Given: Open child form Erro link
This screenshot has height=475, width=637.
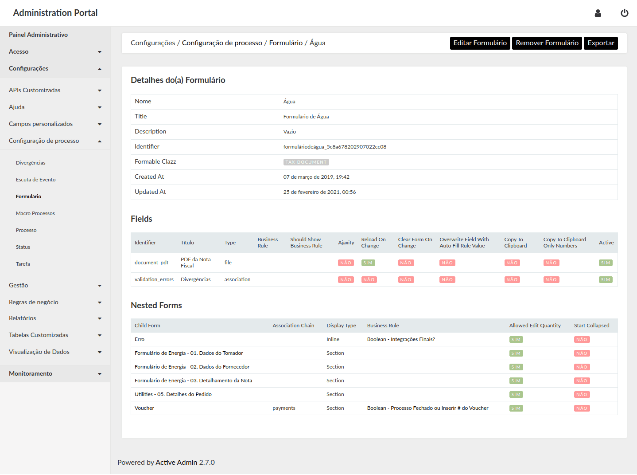Looking at the screenshot, I should [x=140, y=339].
